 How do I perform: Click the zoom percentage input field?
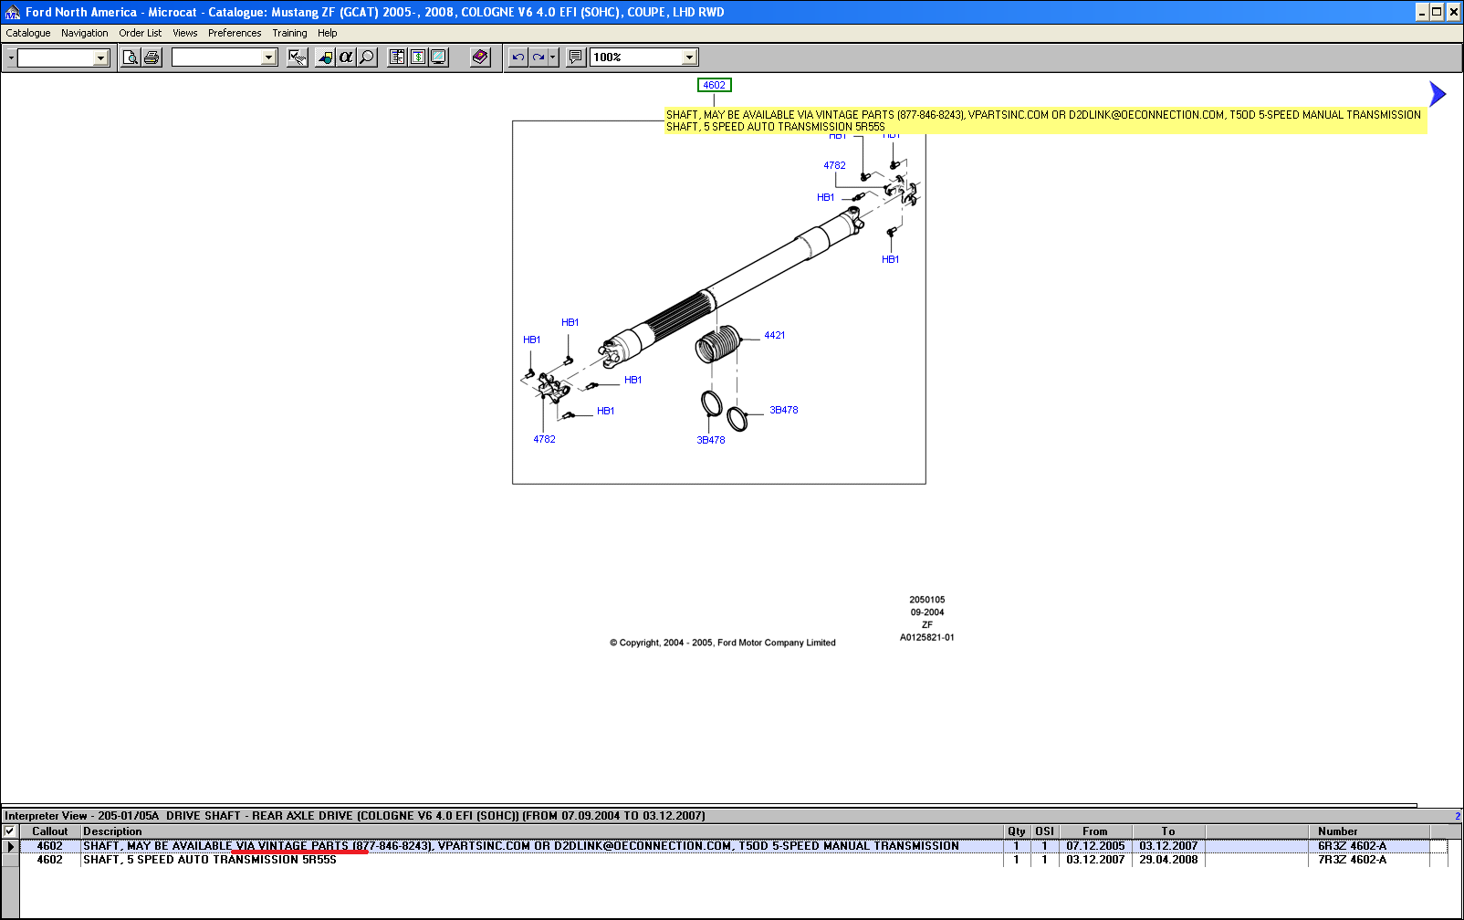[x=637, y=57]
